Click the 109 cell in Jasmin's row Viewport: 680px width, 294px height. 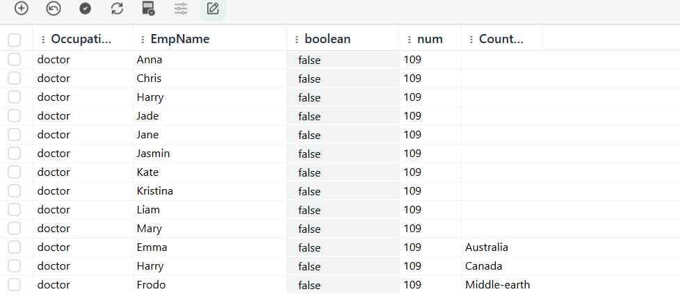(430, 153)
